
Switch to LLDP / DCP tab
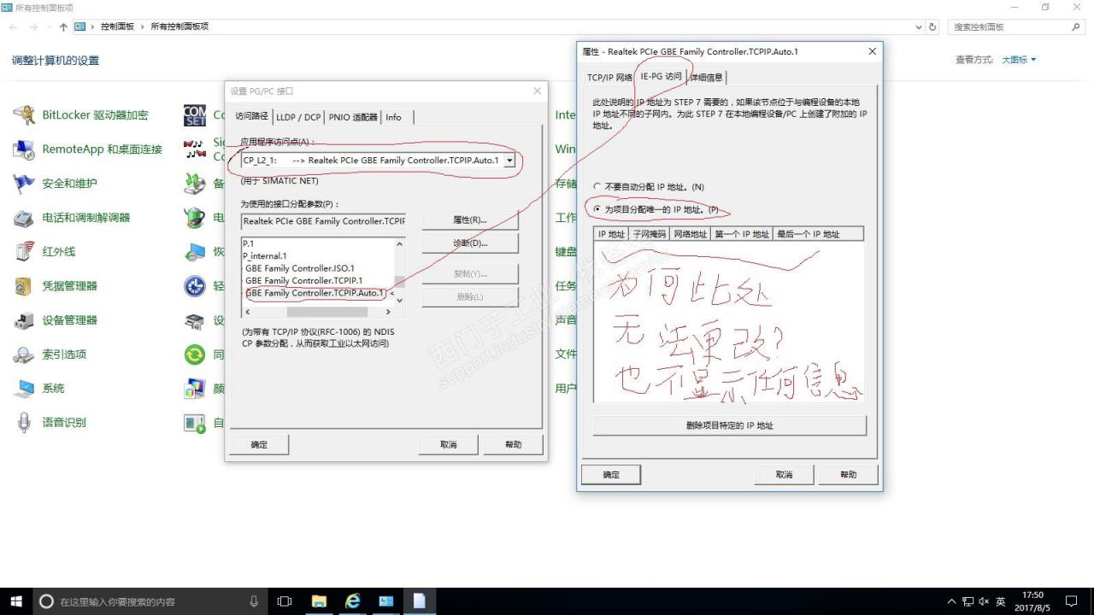click(298, 117)
